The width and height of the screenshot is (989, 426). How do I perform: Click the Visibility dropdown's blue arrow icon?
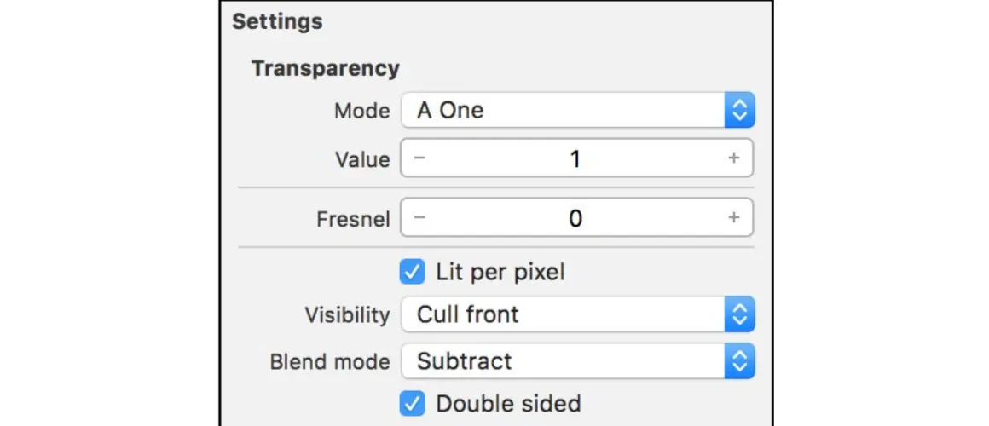(x=739, y=314)
